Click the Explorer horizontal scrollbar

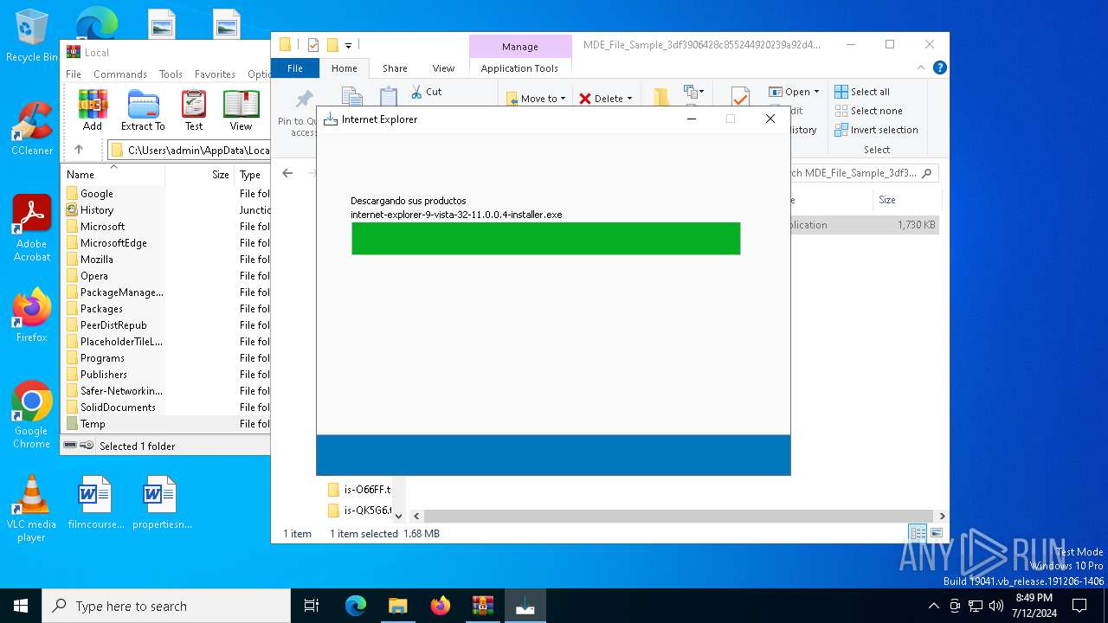[x=679, y=516]
